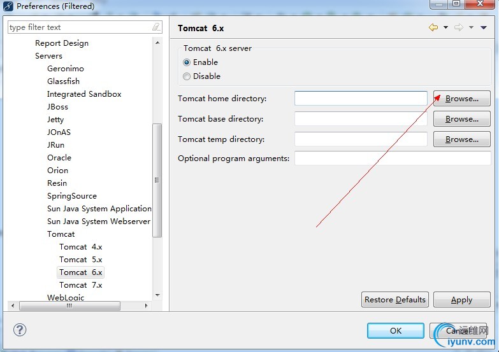Focus the Tomcat base directory field

point(361,119)
